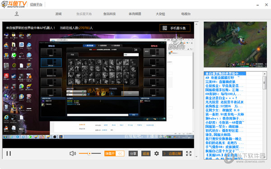Select the 鱼玩科技 navigation tab
This screenshot has width=271, height=169.
(109, 14)
